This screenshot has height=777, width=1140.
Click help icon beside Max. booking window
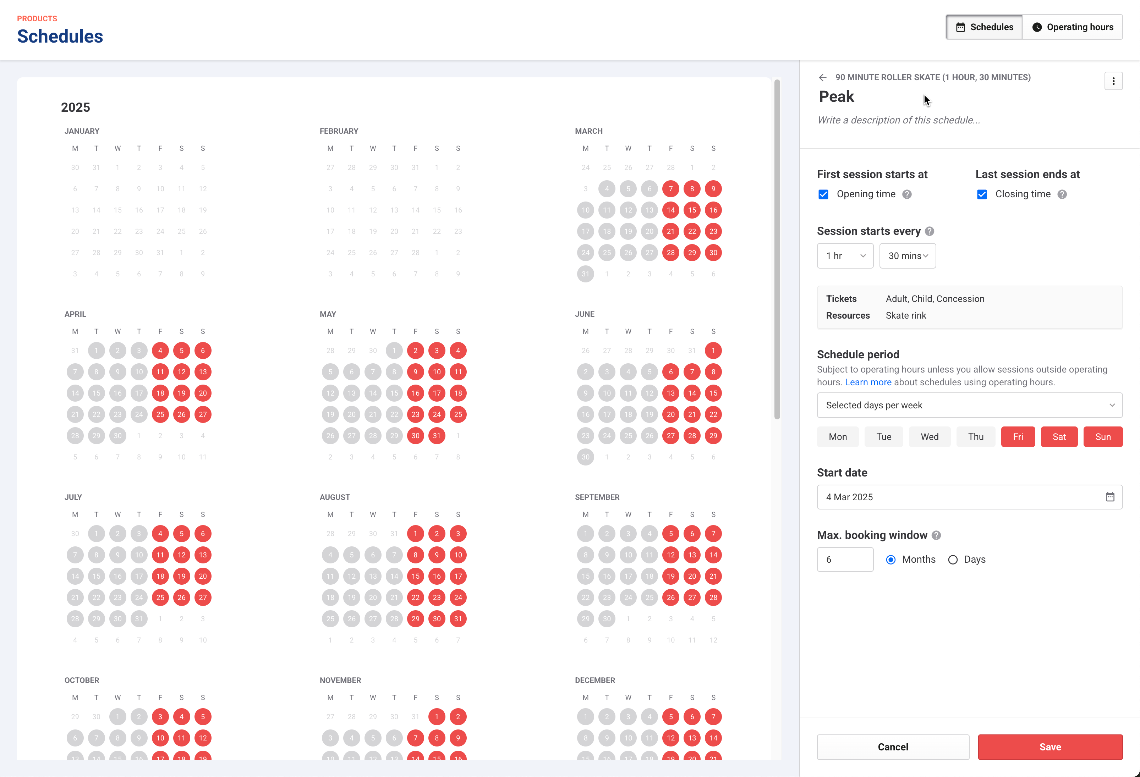(x=936, y=535)
